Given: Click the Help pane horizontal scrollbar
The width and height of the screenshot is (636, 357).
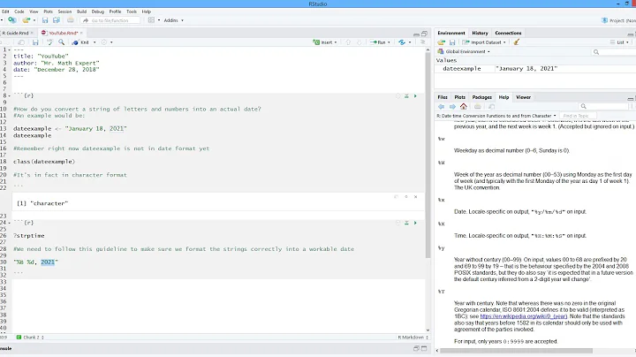Looking at the screenshot, I should [x=516, y=351].
